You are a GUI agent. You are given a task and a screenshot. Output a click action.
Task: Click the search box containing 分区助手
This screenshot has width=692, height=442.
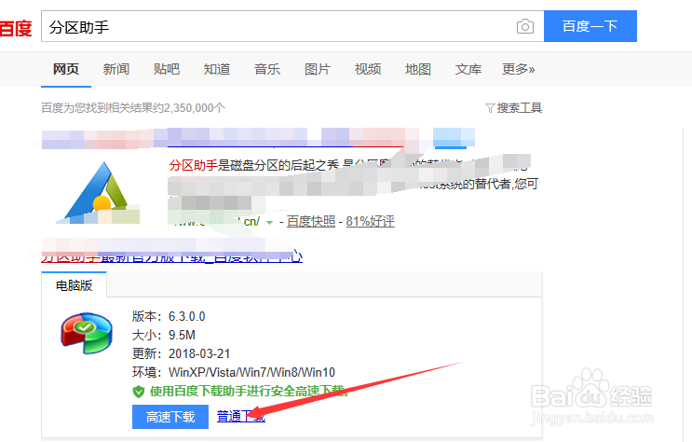coord(292,26)
